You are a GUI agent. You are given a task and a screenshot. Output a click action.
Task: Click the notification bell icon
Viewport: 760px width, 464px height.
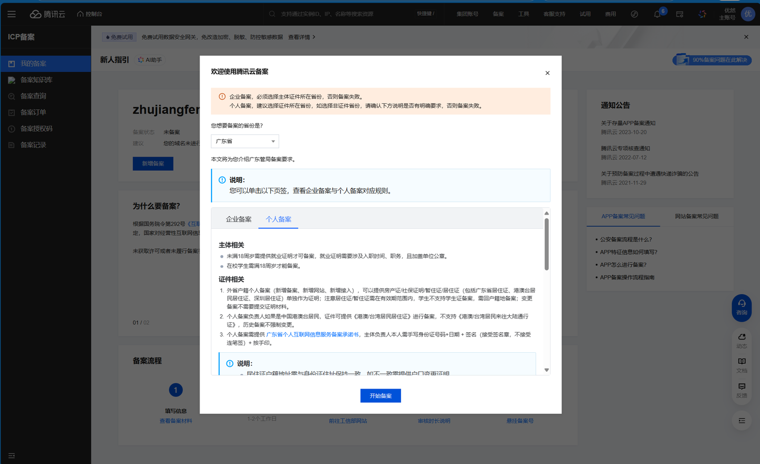tap(657, 14)
